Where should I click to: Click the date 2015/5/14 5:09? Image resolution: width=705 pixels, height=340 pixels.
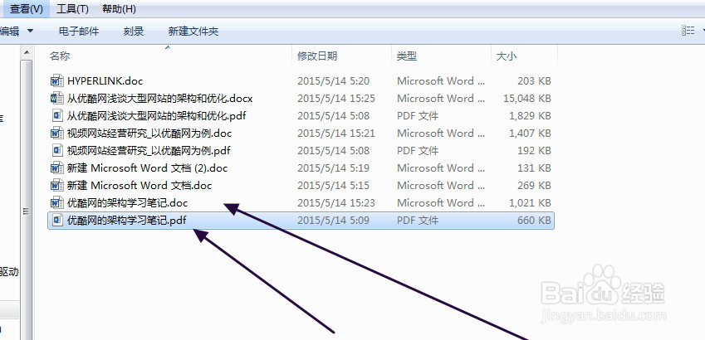click(x=333, y=220)
